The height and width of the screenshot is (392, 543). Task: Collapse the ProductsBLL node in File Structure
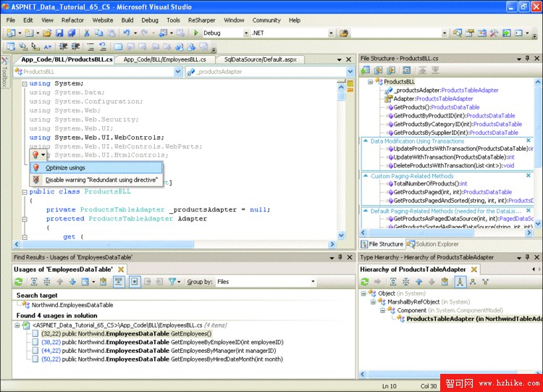tap(371, 82)
